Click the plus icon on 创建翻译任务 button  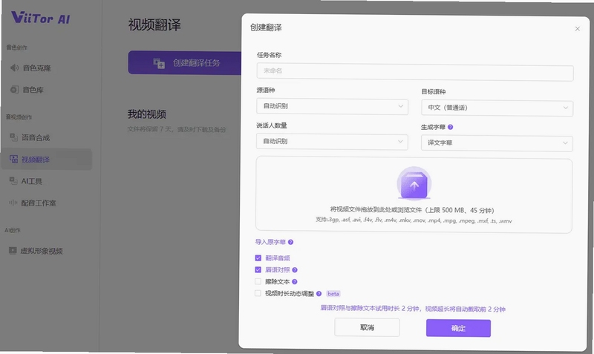pos(159,63)
